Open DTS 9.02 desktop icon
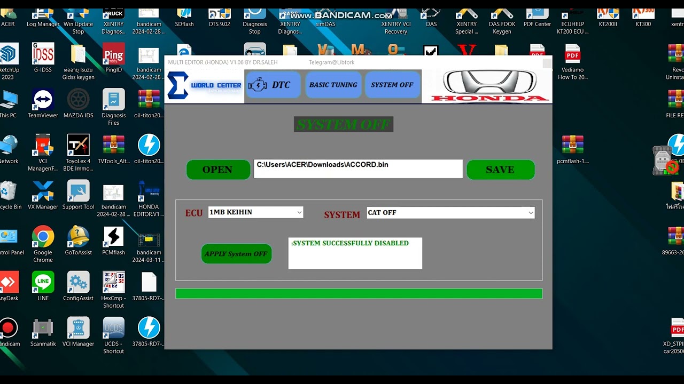684x384 pixels. (x=220, y=17)
